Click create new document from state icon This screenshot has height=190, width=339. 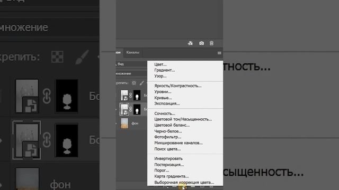click(190, 43)
